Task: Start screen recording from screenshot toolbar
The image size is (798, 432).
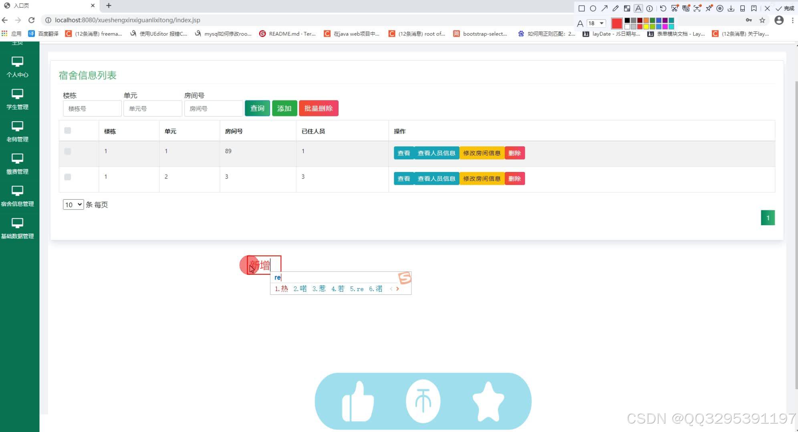Action: [720, 8]
